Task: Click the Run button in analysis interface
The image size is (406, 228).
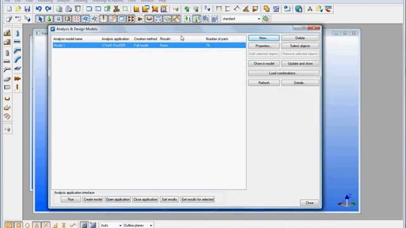Action: [x=70, y=199]
